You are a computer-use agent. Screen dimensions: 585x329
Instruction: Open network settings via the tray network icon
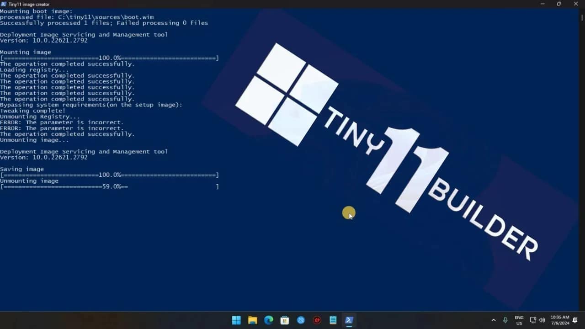[533, 320]
